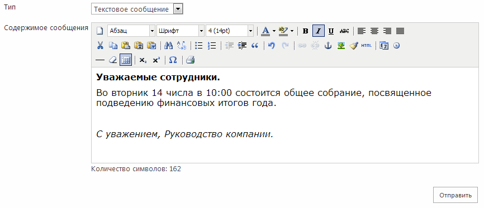Open the 4 (14pt) font size dropdown
This screenshot has width=484, height=208.
point(230,31)
